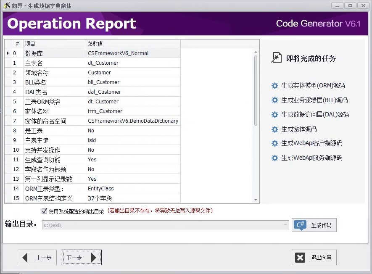Click the red output directory warning text
This screenshot has height=274, width=372.
point(160,211)
